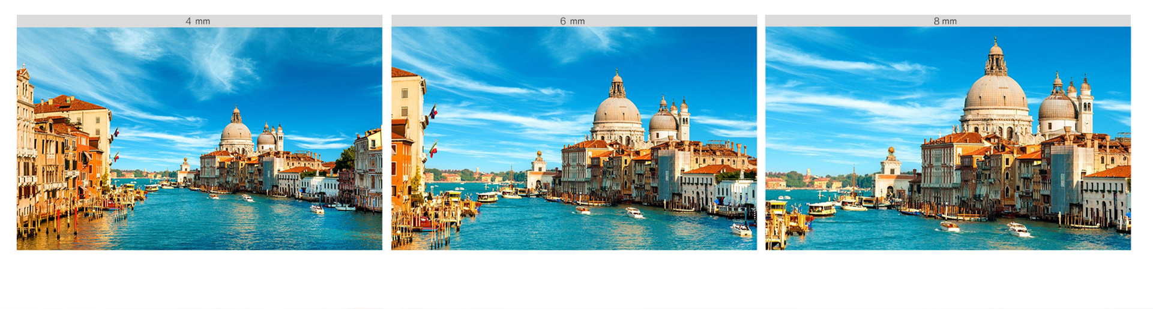This screenshot has width=1153, height=309.
Task: Click the "8 mm" header label
Action: coord(945,21)
